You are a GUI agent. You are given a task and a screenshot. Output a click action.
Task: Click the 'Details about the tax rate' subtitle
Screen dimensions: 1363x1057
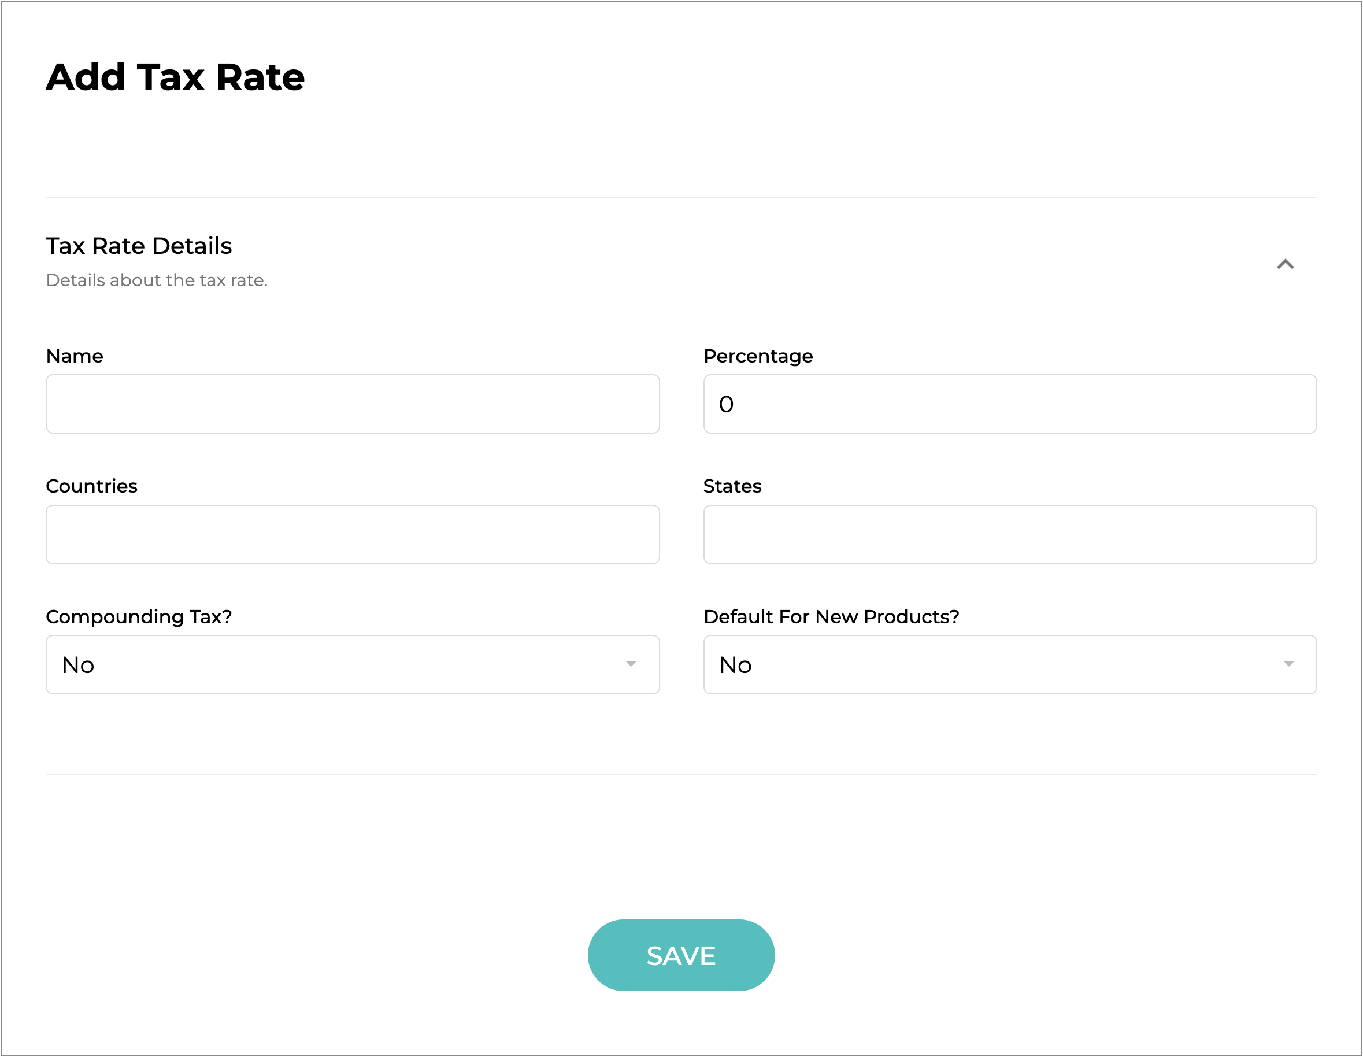point(157,280)
